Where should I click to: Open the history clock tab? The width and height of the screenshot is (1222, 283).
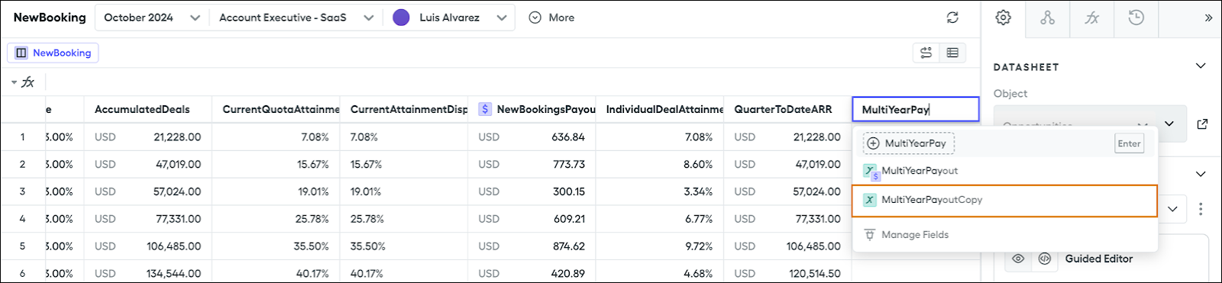click(x=1136, y=18)
